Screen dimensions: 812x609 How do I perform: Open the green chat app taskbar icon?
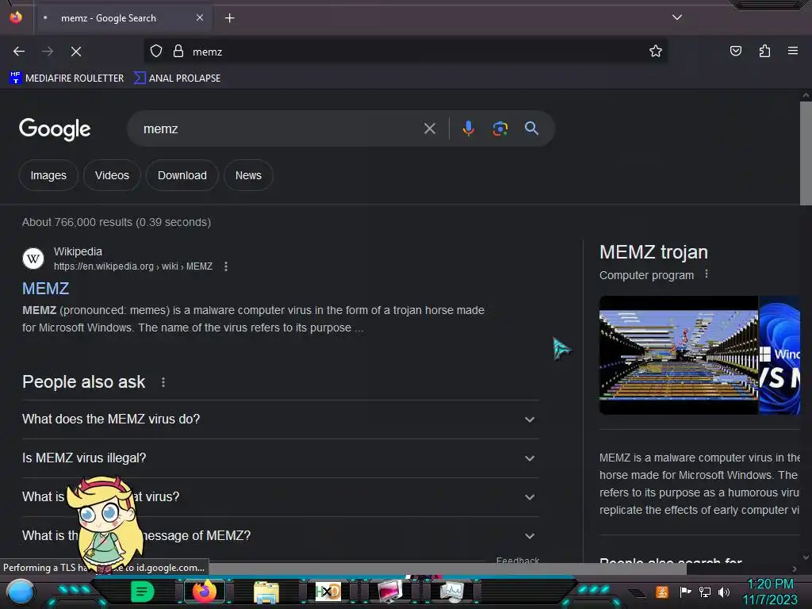pos(142,592)
